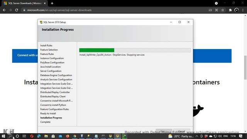The image size is (247, 139).
Task: Select Ready to Install step
Action: (48, 114)
